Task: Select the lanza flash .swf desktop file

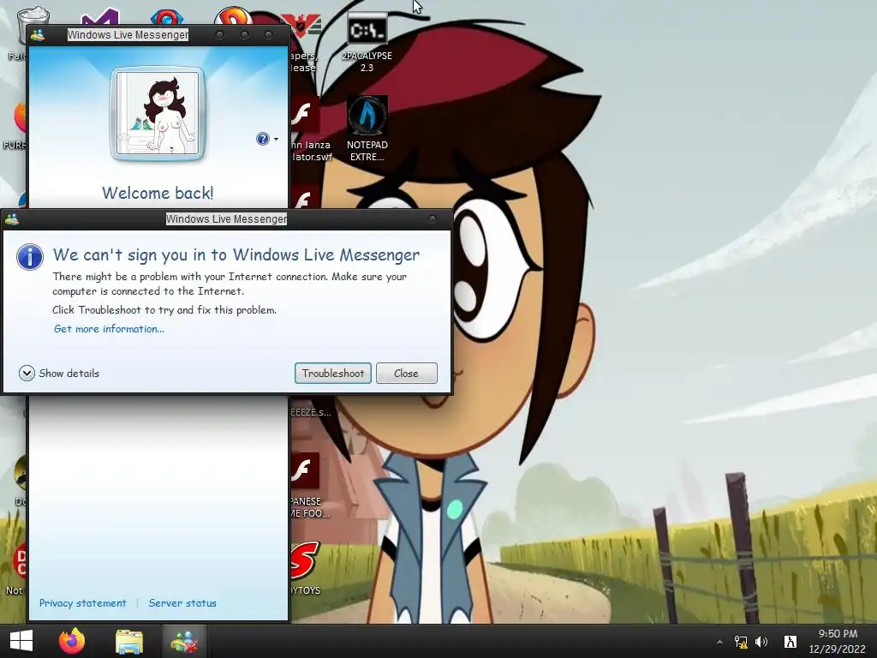Action: coord(310,130)
